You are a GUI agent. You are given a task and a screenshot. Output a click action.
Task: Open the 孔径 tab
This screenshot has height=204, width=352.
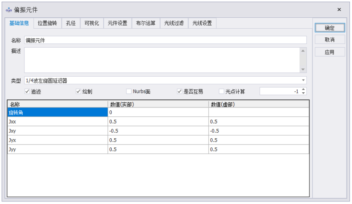pos(71,23)
